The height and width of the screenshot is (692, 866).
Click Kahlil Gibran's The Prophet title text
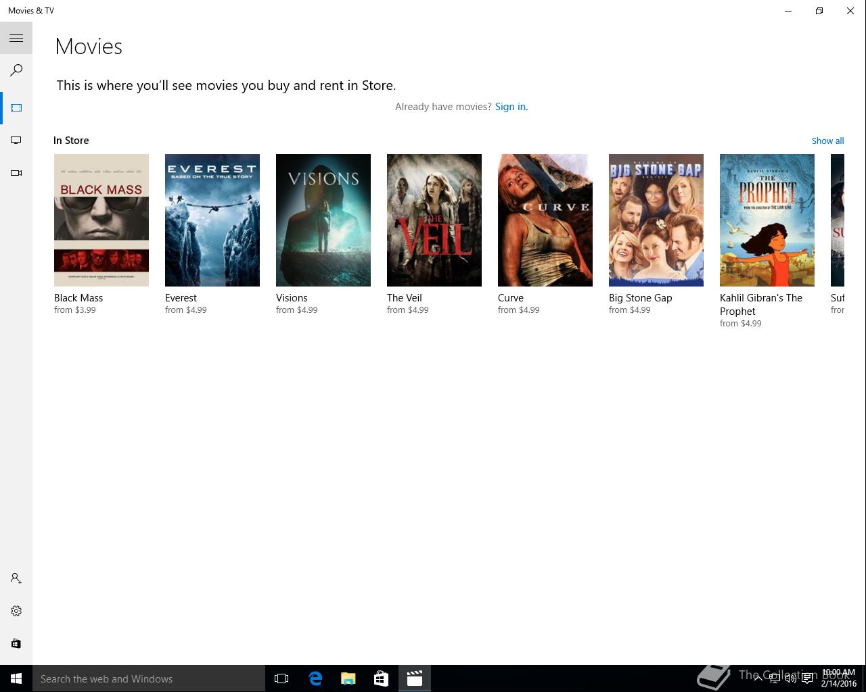(761, 305)
